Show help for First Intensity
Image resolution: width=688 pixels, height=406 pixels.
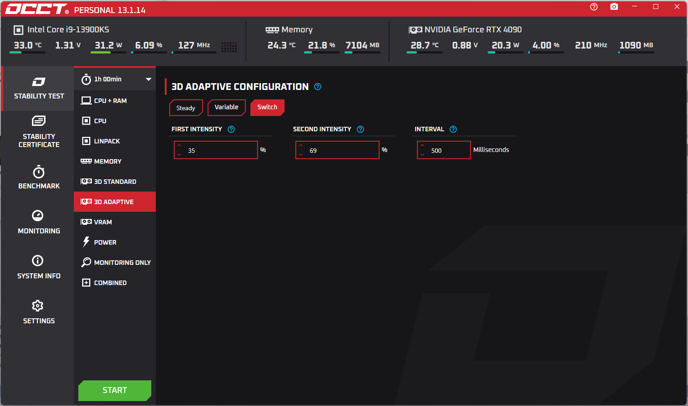[231, 129]
